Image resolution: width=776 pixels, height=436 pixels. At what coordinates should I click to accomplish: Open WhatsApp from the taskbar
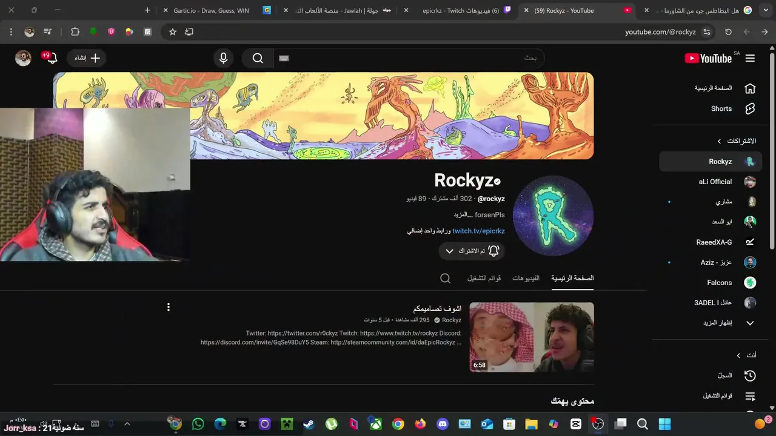(198, 424)
